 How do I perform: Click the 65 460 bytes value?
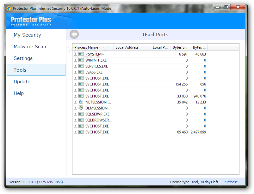pyautogui.click(x=182, y=132)
